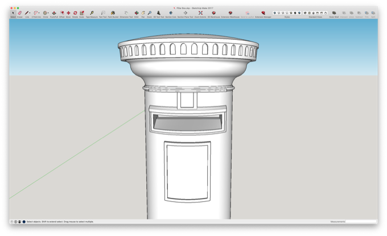Select the 3D Text Tool

(x=158, y=13)
